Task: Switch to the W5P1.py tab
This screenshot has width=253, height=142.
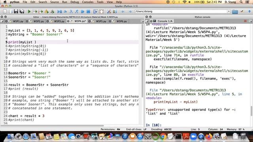Action: coord(18,21)
